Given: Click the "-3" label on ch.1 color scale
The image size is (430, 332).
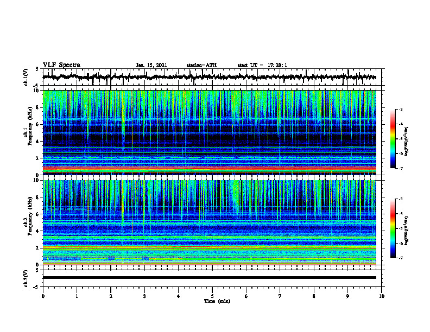Looking at the screenshot, I should [x=400, y=109].
